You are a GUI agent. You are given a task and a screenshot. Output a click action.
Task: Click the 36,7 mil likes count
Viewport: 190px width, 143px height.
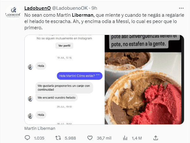click(x=104, y=138)
